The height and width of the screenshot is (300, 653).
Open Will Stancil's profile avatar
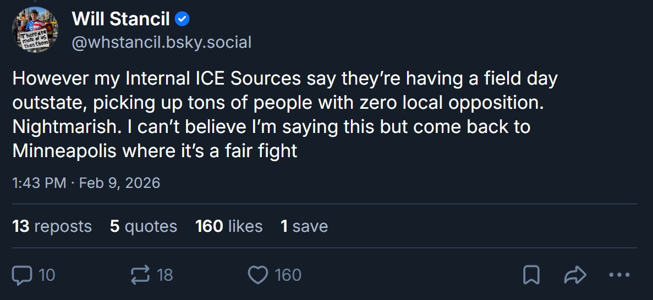click(x=35, y=30)
